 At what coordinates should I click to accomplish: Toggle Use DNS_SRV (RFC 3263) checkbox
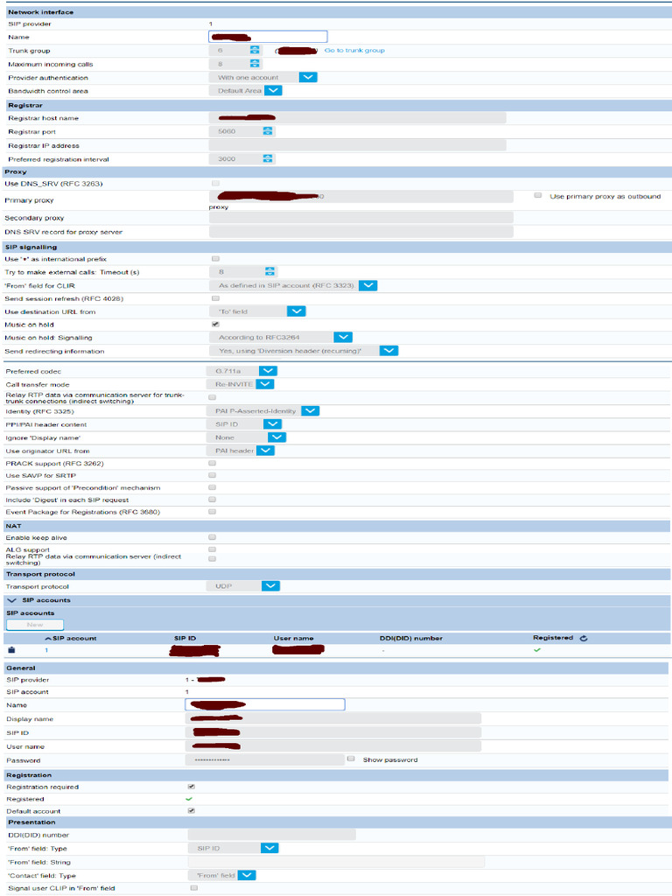(x=215, y=184)
